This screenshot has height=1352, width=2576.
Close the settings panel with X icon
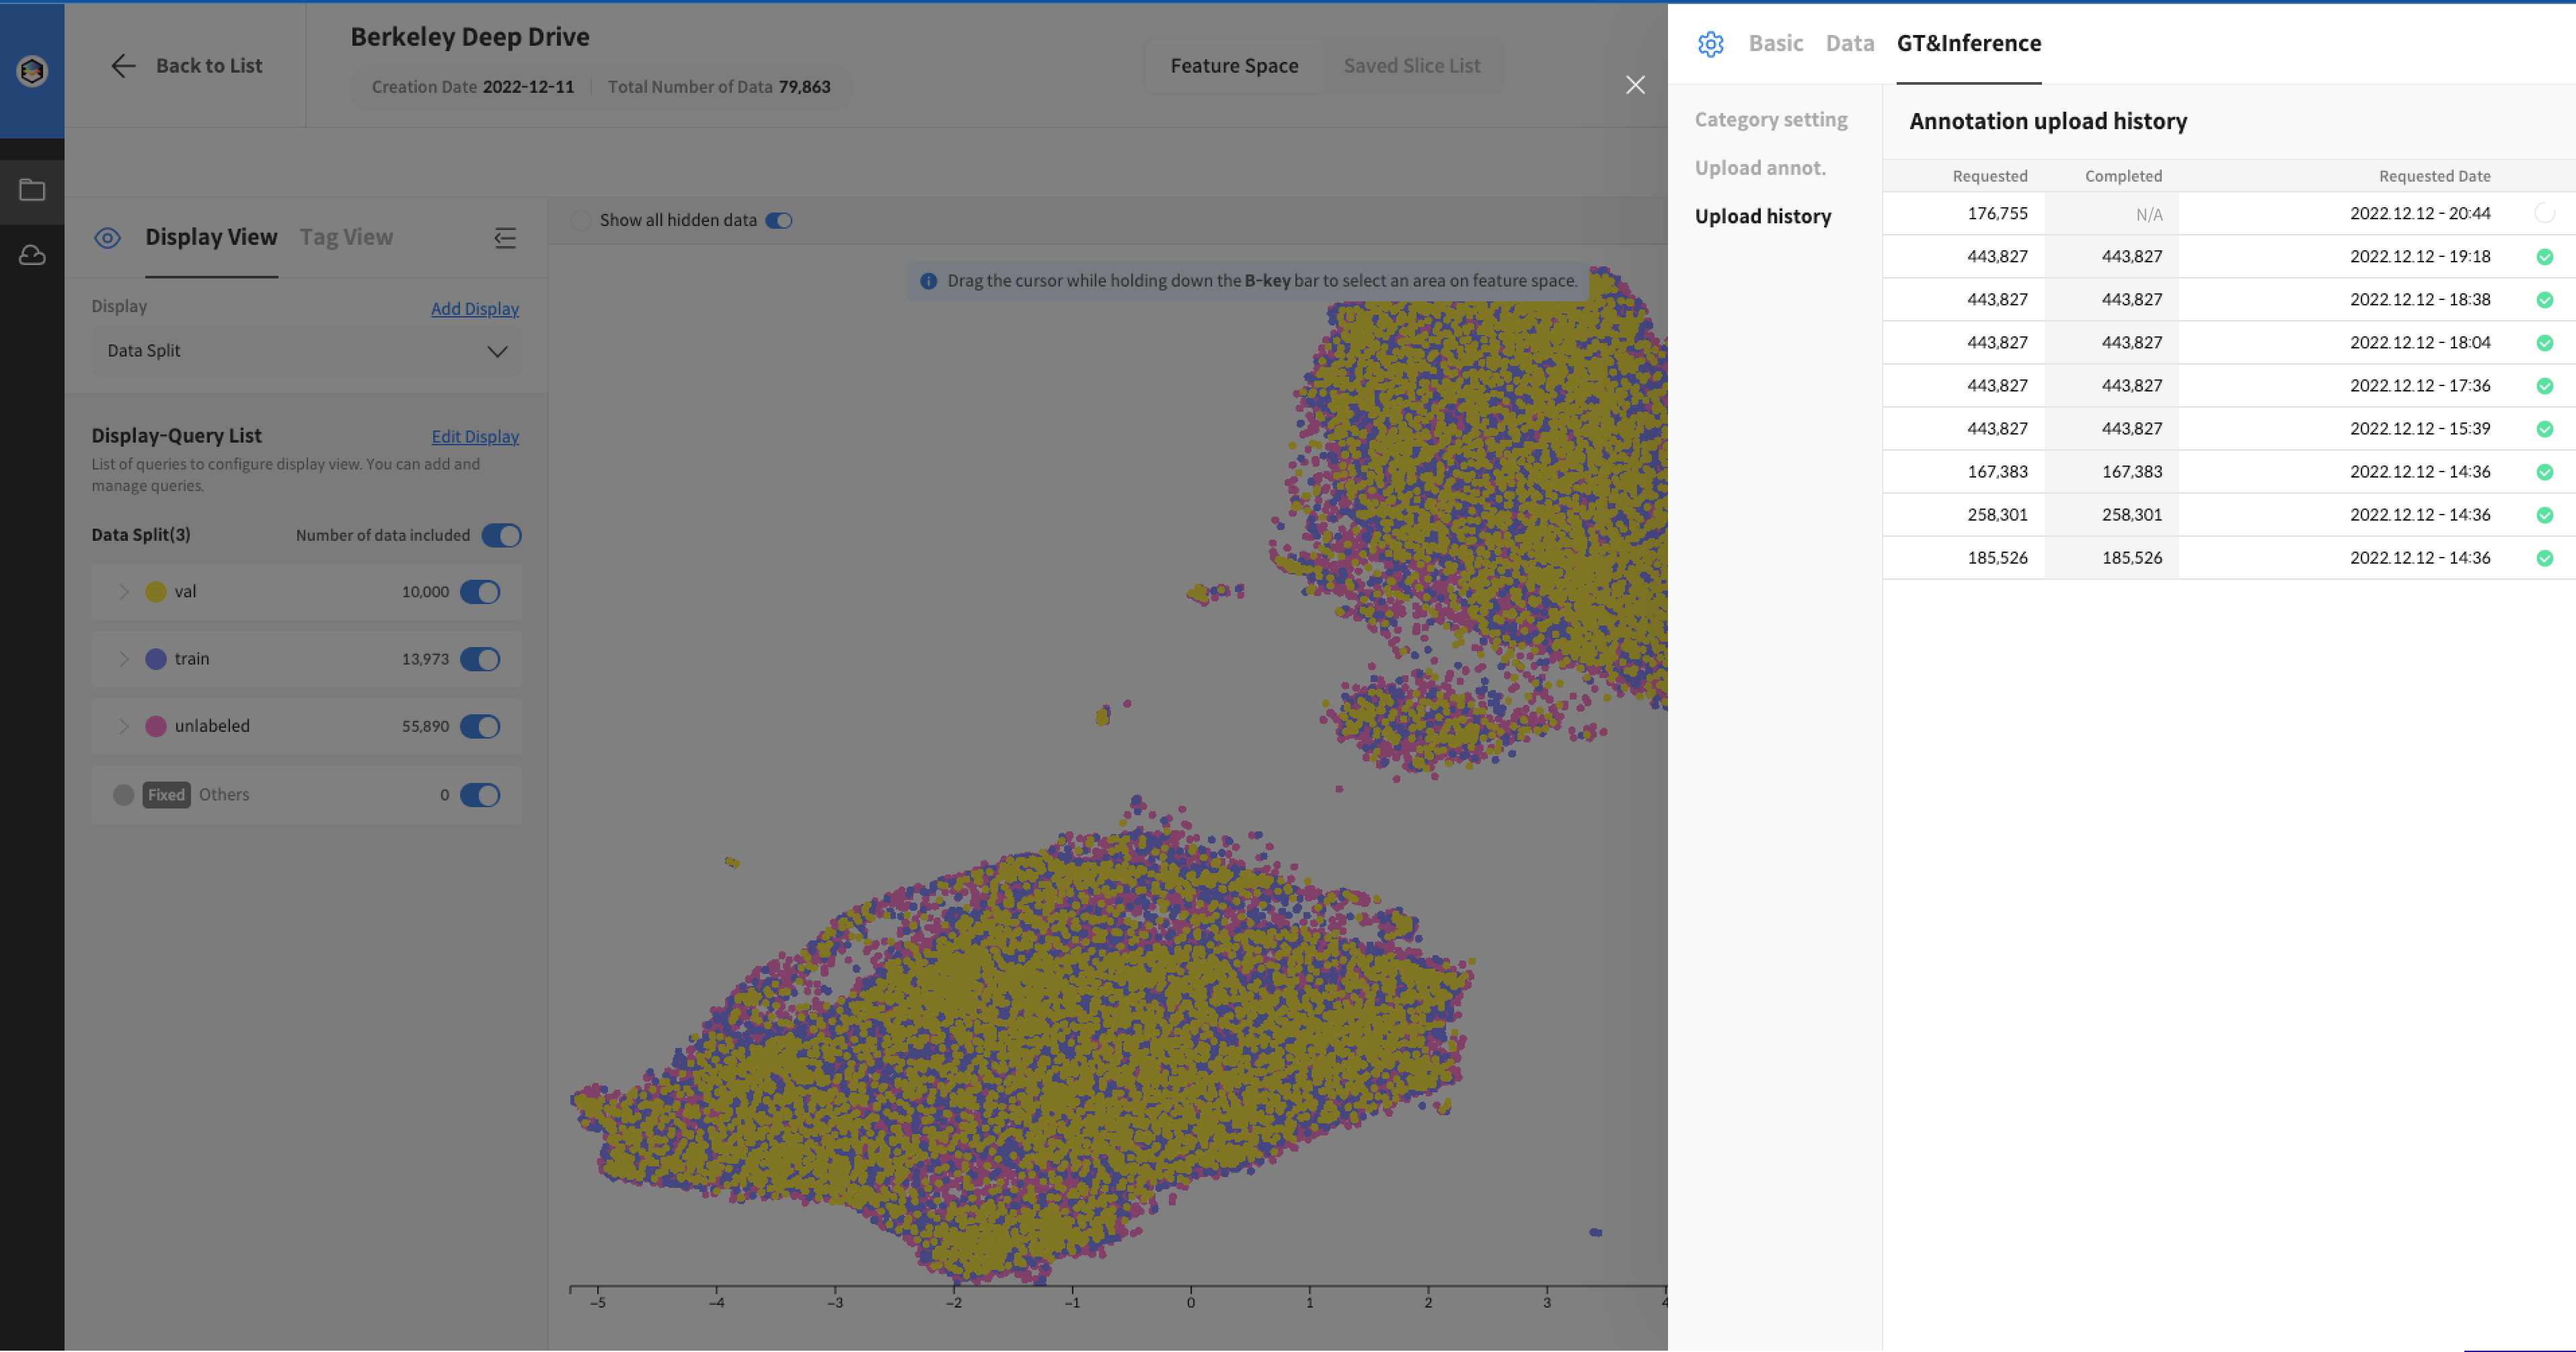[x=1635, y=85]
